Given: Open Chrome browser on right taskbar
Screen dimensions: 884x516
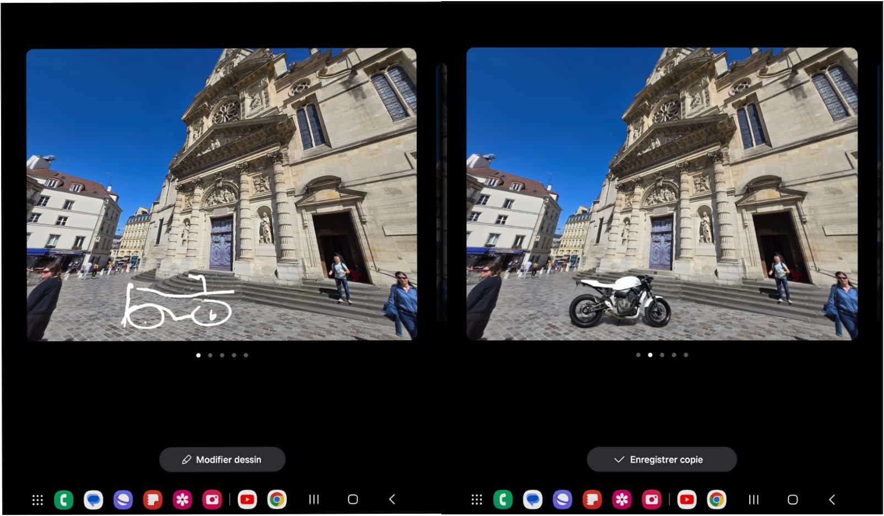Looking at the screenshot, I should pos(716,500).
